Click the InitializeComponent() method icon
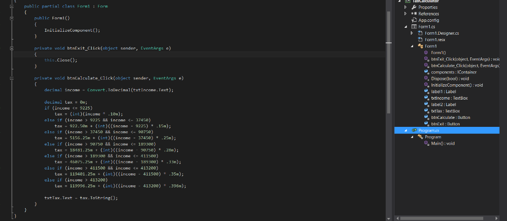Image resolution: width=507 pixels, height=221 pixels. click(x=426, y=85)
